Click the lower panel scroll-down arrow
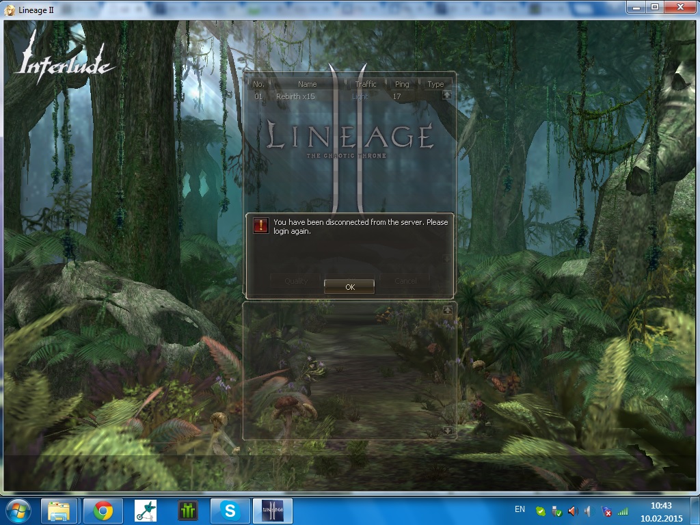The image size is (700, 525). click(x=447, y=431)
